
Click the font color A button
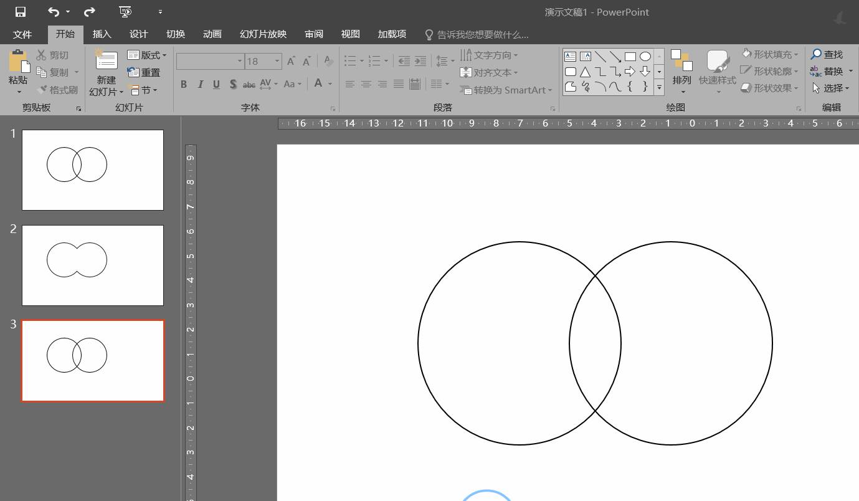318,83
